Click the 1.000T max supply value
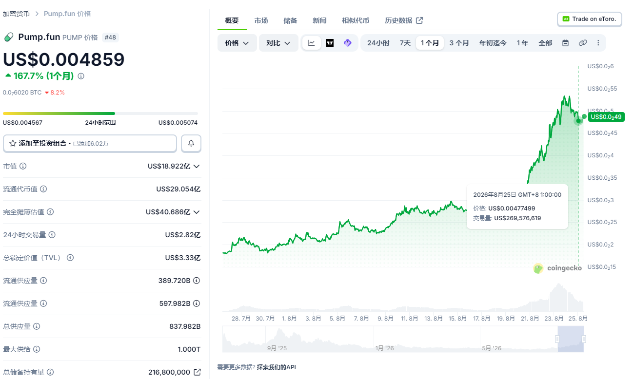The image size is (634, 379). pyautogui.click(x=189, y=349)
